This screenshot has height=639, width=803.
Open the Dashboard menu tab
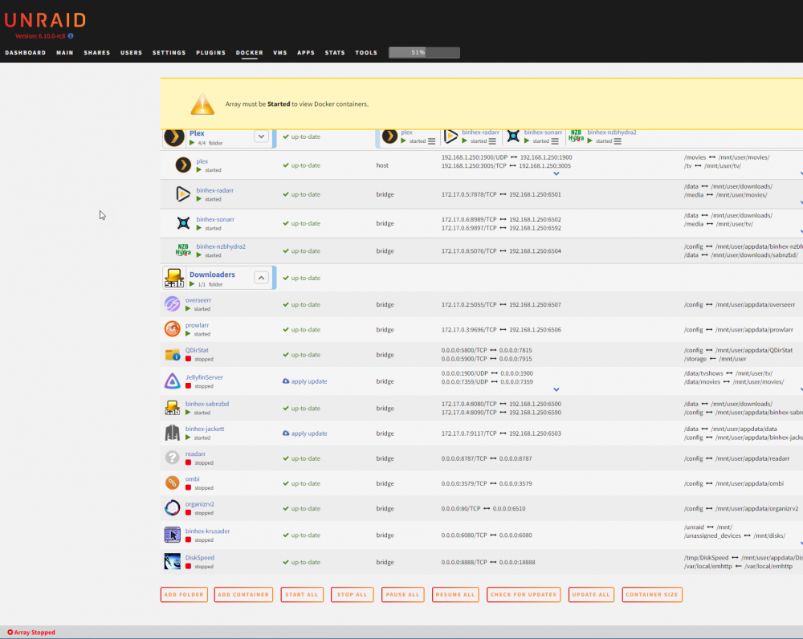coord(26,53)
